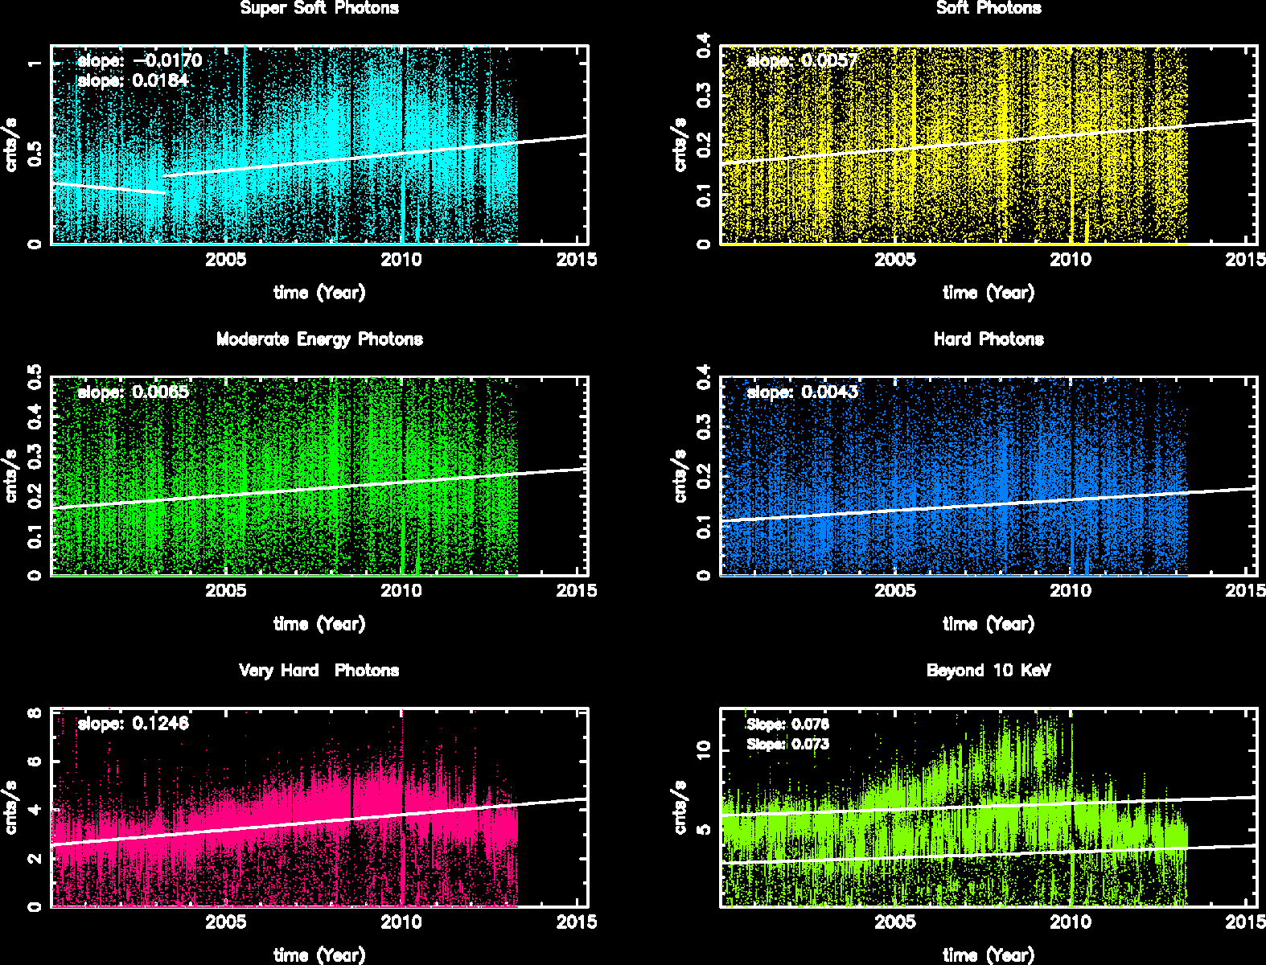Select the slope 0.0065 annotation
This screenshot has height=965, width=1266.
point(134,392)
